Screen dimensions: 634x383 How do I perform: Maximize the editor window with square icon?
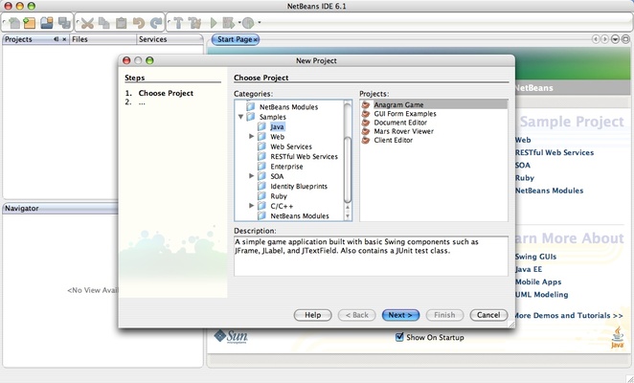625,39
